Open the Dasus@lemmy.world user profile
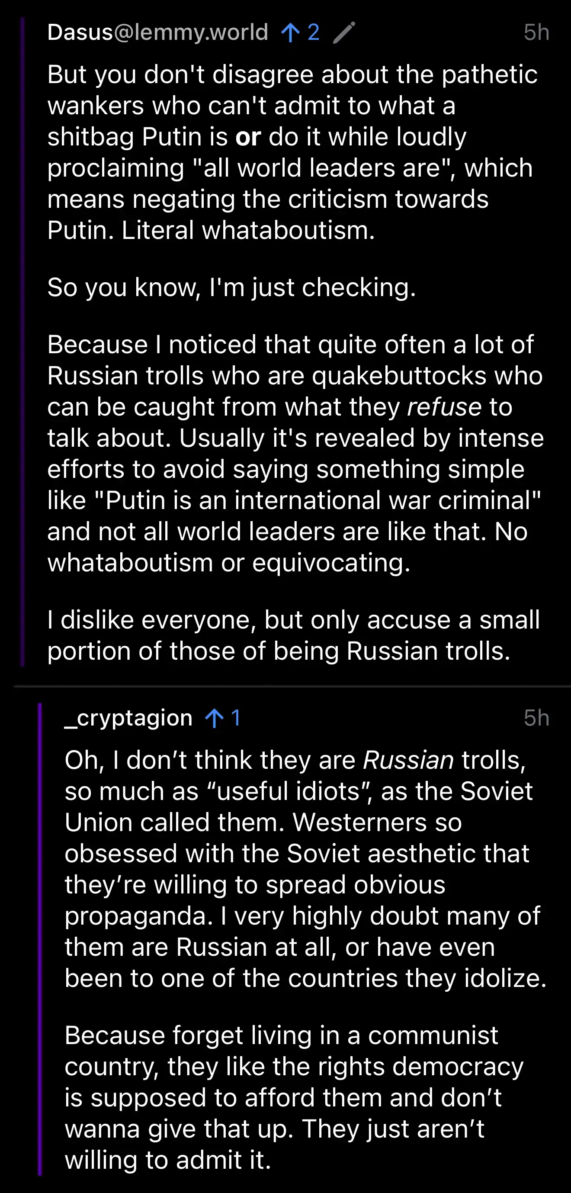 [x=158, y=32]
